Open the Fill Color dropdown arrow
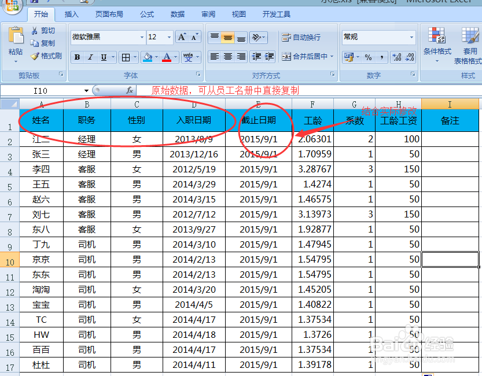The height and width of the screenshot is (376, 482). pyautogui.click(x=155, y=57)
